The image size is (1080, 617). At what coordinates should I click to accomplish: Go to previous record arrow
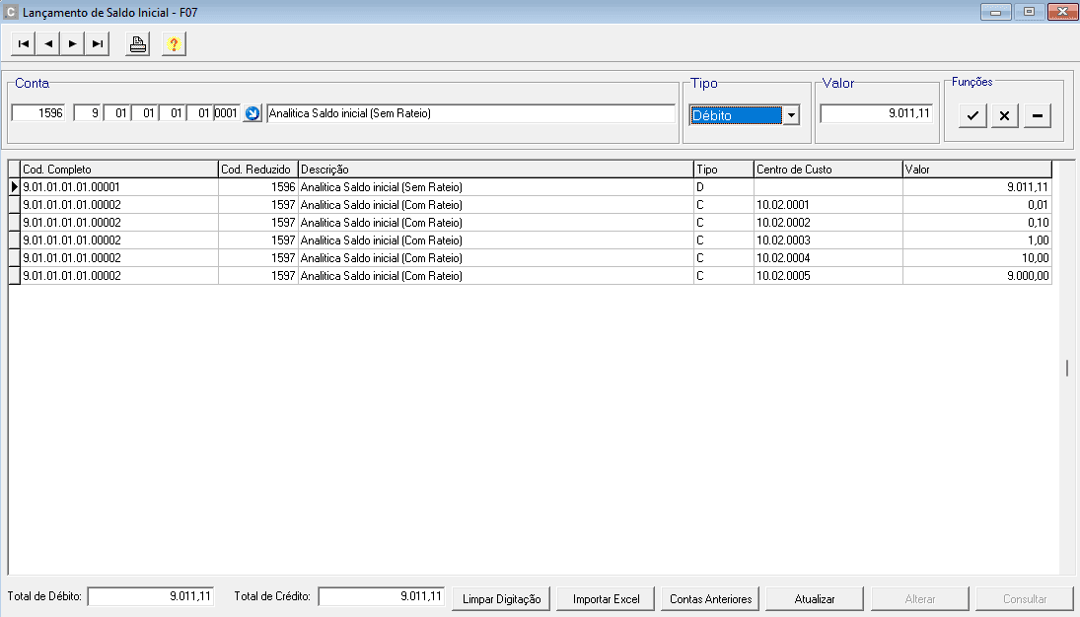47,44
